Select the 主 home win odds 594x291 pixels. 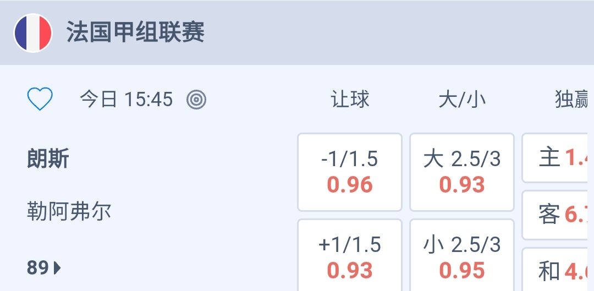coord(558,158)
